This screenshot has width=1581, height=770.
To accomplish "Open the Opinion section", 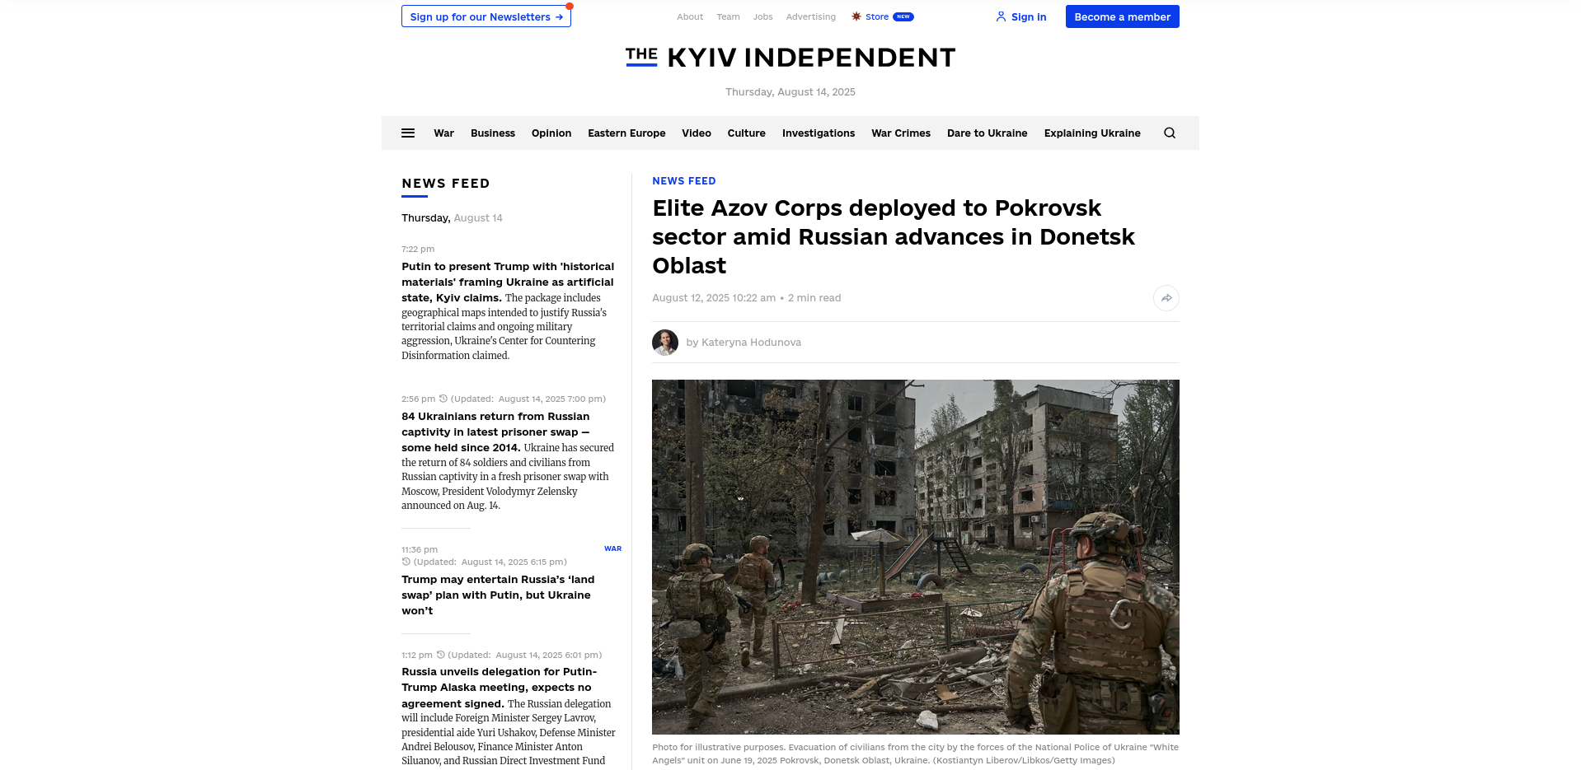I will coord(551,133).
